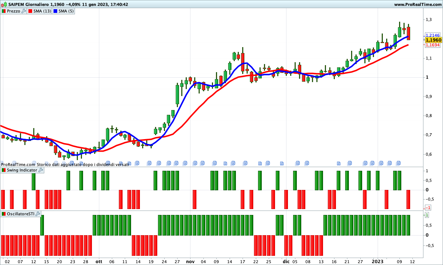Select the Prezzo label
Screen dimensions: 443x265
[14, 11]
